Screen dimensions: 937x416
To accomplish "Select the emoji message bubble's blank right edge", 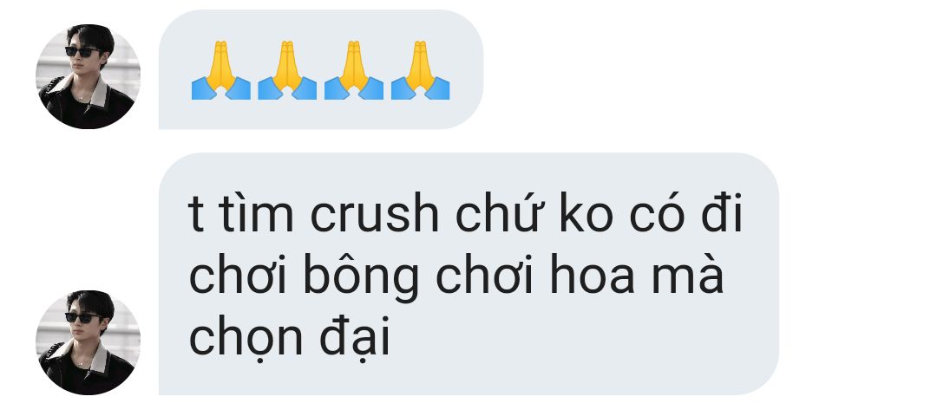I will (x=468, y=70).
